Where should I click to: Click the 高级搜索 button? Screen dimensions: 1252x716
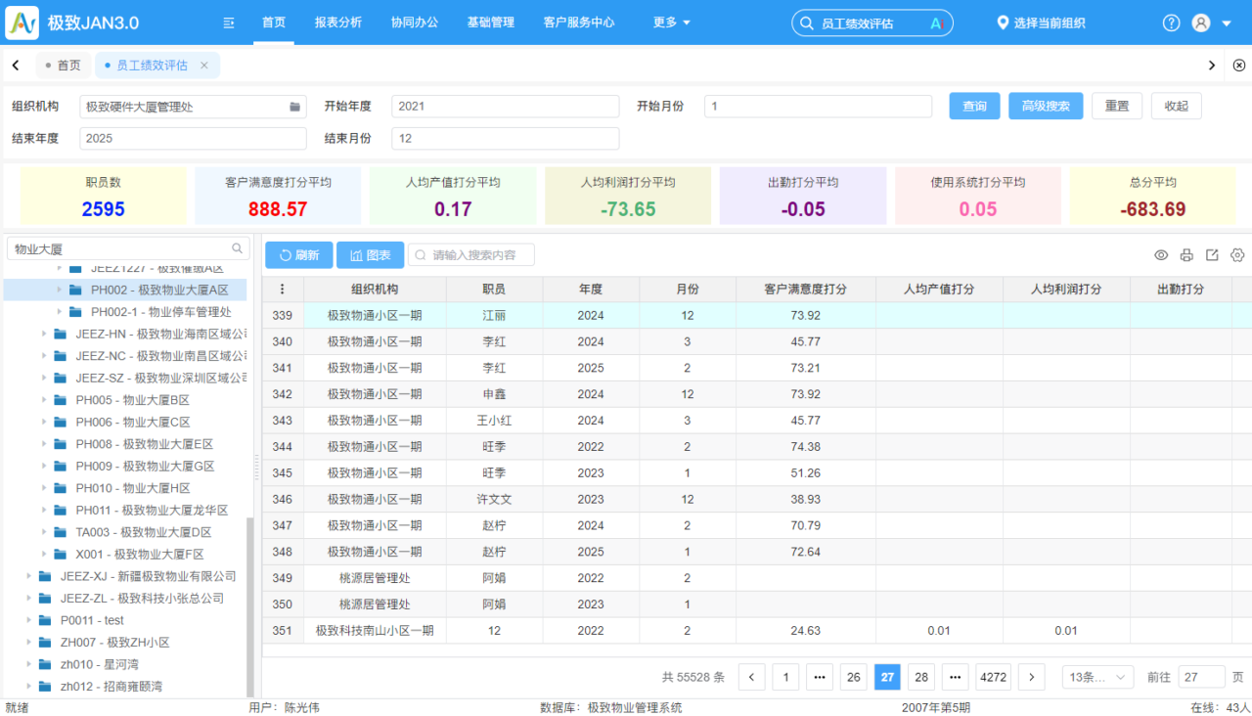coord(1046,106)
